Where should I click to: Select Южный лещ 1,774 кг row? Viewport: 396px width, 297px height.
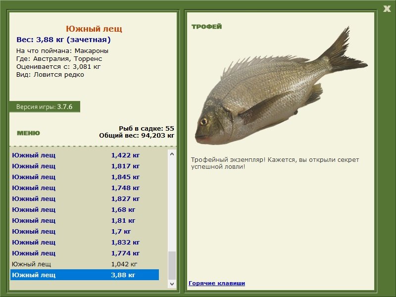(85, 253)
